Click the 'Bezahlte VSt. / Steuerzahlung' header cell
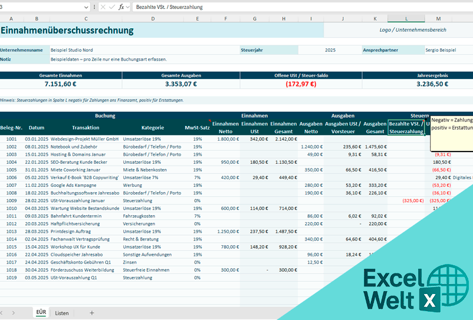This screenshot has width=473, height=320. point(406,128)
